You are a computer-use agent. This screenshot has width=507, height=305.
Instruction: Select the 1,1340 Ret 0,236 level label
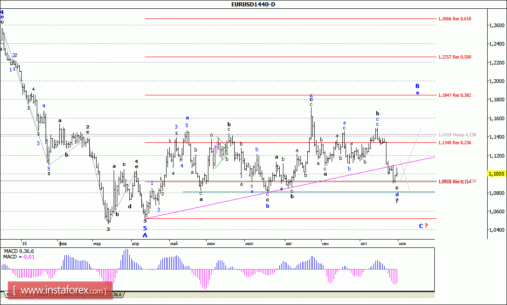pyautogui.click(x=455, y=143)
